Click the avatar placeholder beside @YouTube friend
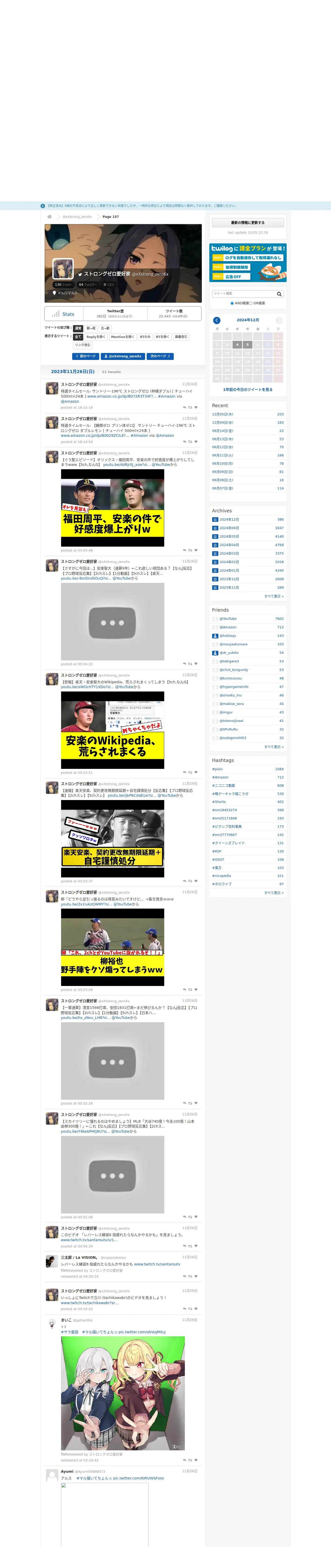This screenshot has height=1547, width=331. click(x=215, y=619)
